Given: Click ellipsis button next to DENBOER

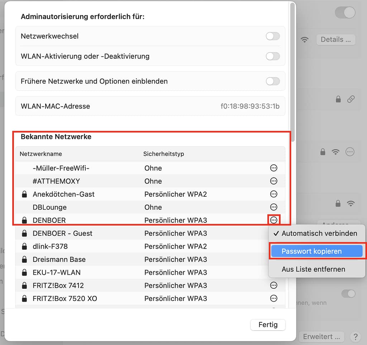Looking at the screenshot, I should [x=274, y=220].
